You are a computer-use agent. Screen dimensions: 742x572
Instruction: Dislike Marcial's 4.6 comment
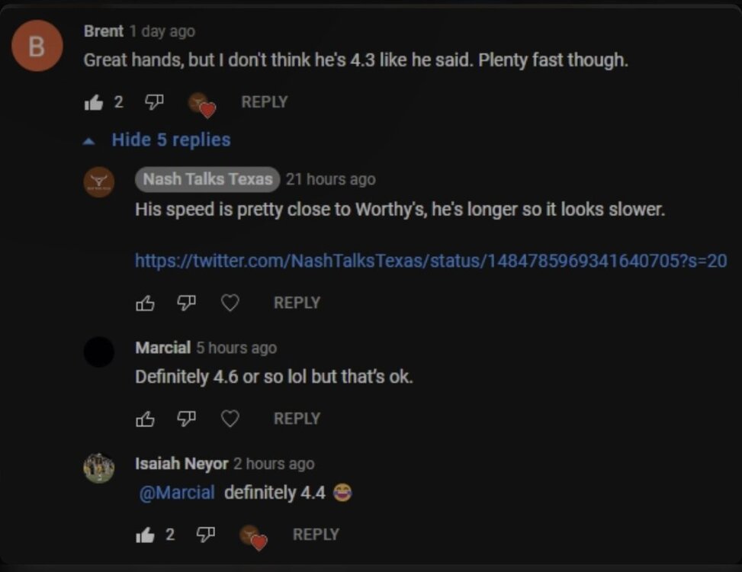[186, 419]
